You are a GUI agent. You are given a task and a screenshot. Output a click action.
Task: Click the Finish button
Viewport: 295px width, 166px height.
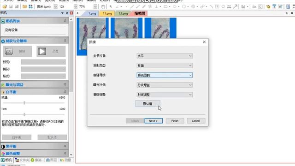[175, 121]
